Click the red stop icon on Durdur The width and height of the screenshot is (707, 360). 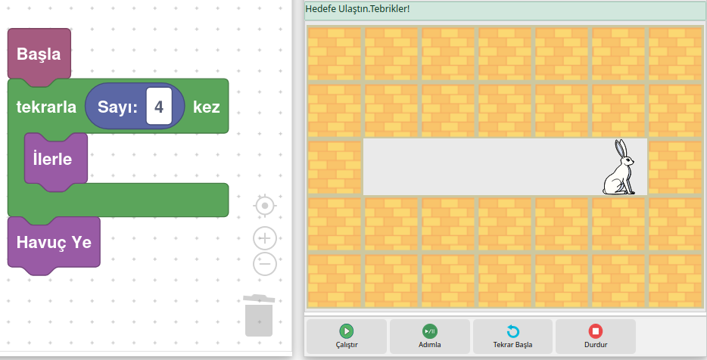tap(596, 331)
